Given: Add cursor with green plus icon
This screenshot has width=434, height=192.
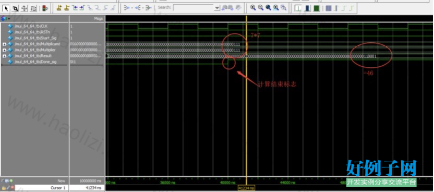Looking at the screenshot, I should click(x=11, y=181).
